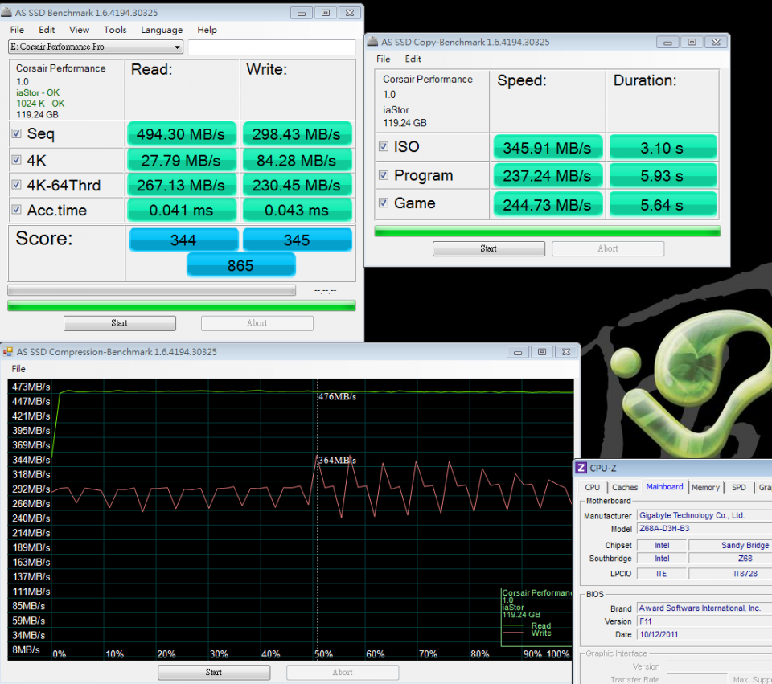Minimize the AS SSD Copy-Benchmark window

(667, 42)
